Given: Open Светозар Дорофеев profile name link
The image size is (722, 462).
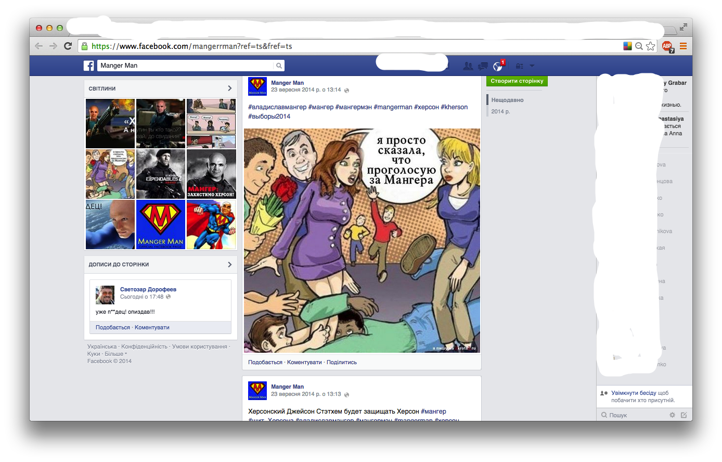Looking at the screenshot, I should click(x=148, y=289).
